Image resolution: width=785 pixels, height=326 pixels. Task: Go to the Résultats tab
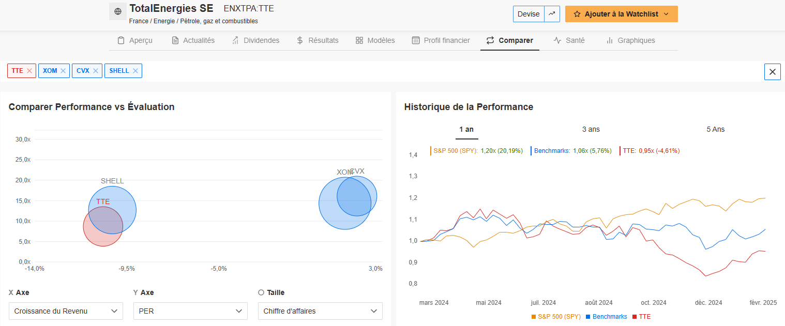click(318, 40)
